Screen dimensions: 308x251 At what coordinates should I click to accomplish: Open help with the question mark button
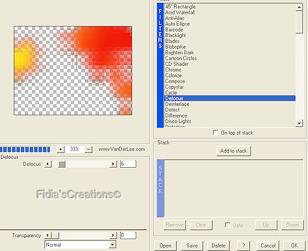tap(243, 245)
